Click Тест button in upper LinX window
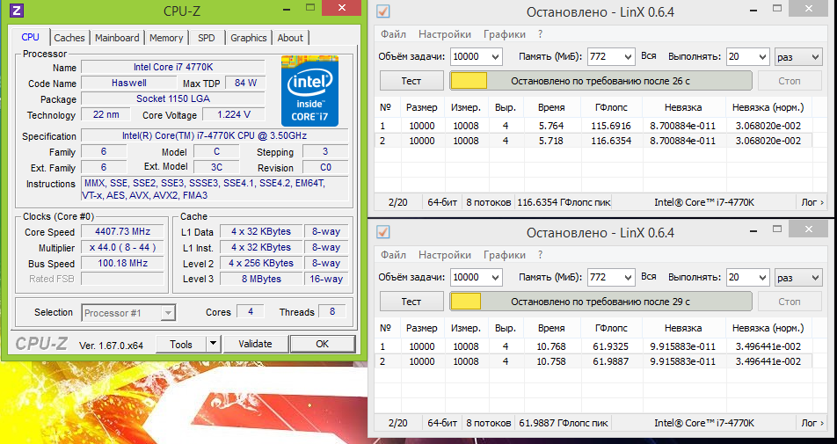The image size is (837, 444). coord(411,81)
